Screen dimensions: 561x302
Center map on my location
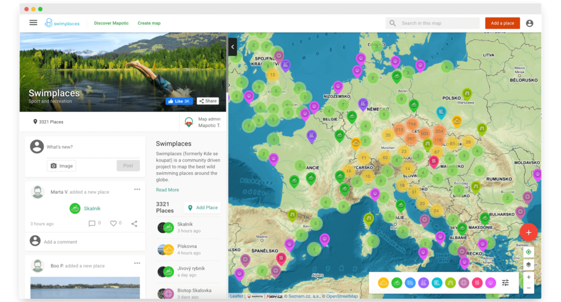pyautogui.click(x=529, y=252)
